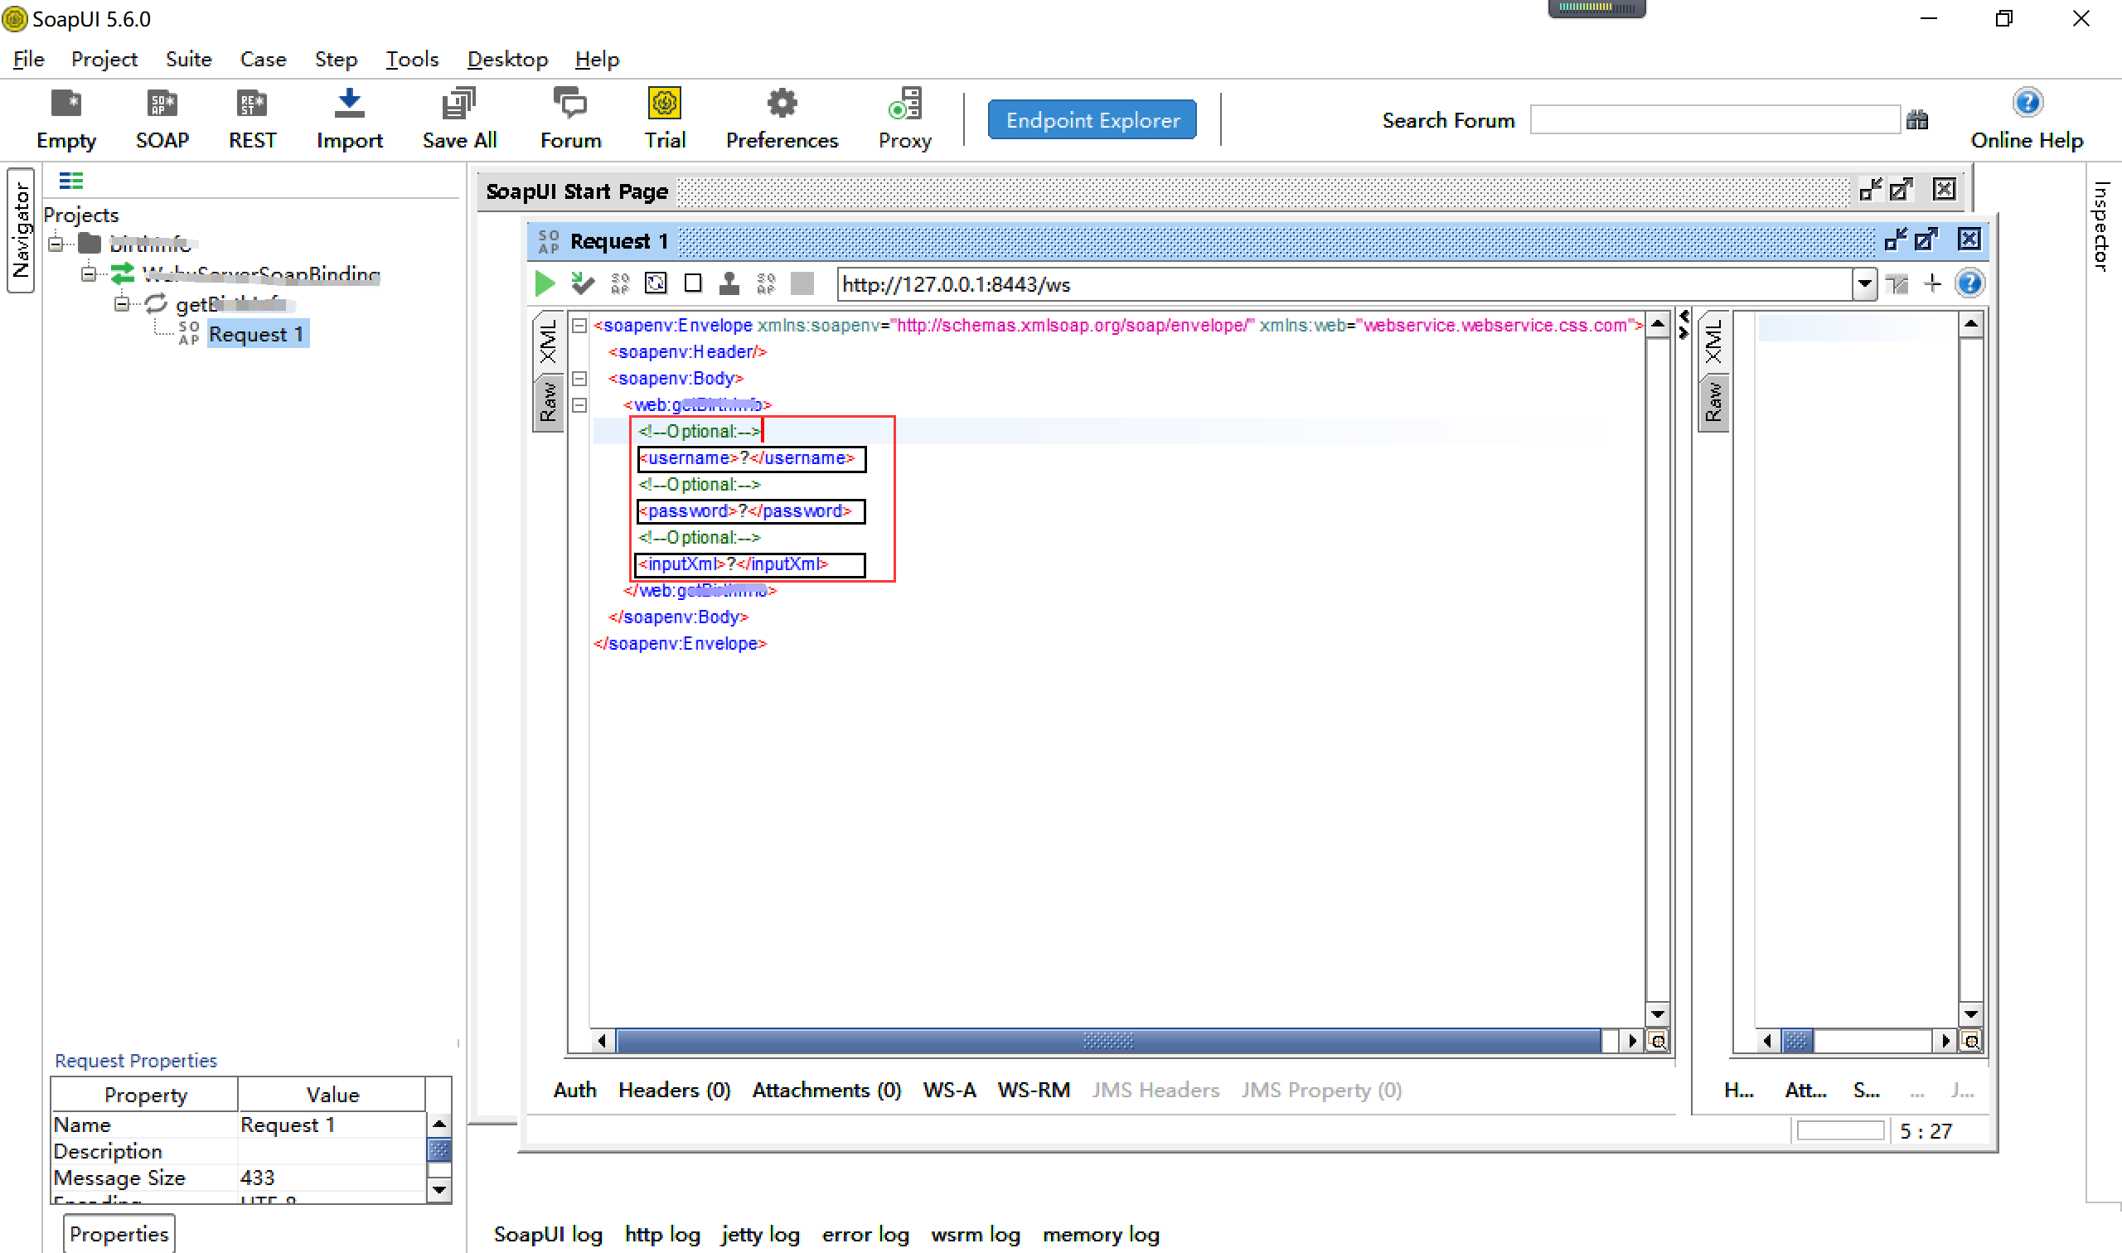The width and height of the screenshot is (2122, 1253).
Task: Click the grey cancel request square
Action: coord(802,283)
